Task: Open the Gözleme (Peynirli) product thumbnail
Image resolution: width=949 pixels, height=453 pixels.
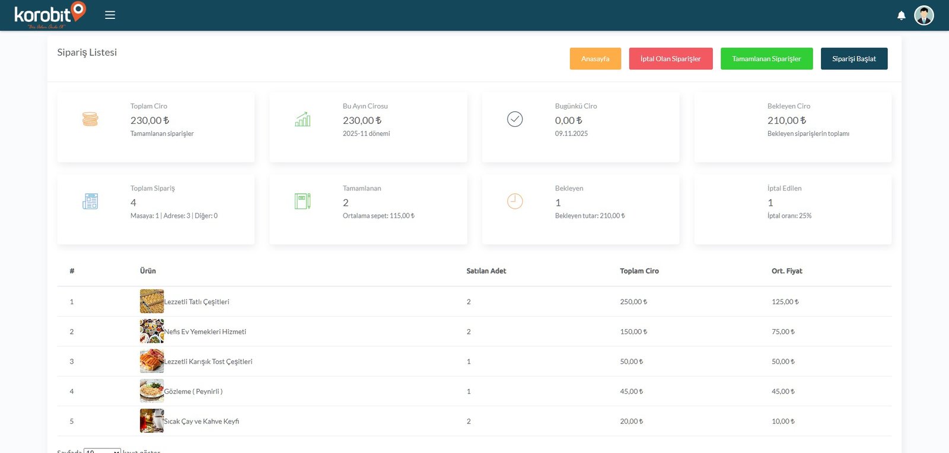Action: (x=152, y=391)
